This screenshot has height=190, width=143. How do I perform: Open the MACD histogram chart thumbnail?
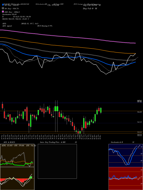(17, 178)
